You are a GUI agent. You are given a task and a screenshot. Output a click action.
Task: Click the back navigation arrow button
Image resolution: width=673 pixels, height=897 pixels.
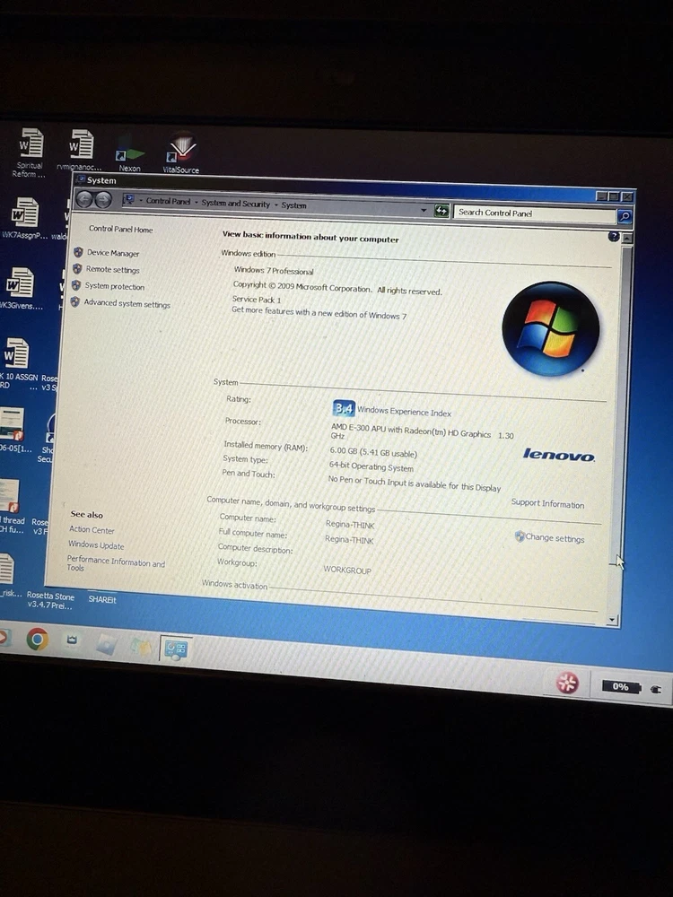tap(85, 200)
